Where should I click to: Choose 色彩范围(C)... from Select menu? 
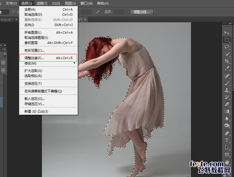[34, 50]
